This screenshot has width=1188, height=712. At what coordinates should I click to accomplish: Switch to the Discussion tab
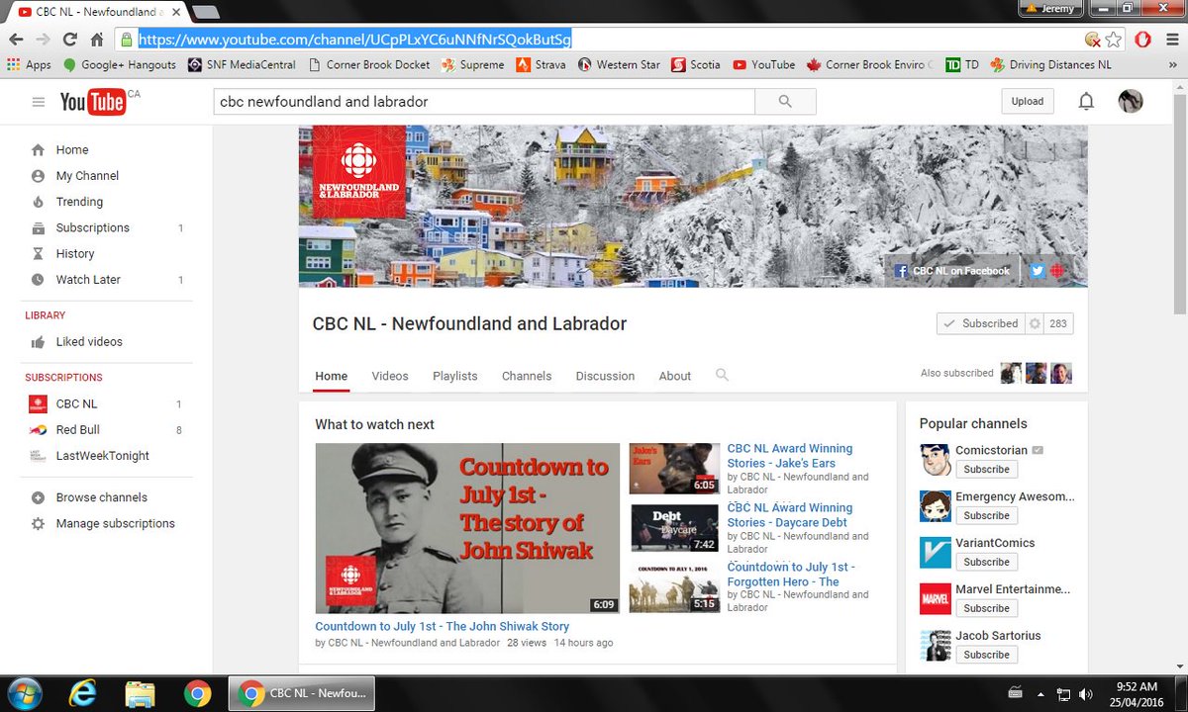(605, 376)
